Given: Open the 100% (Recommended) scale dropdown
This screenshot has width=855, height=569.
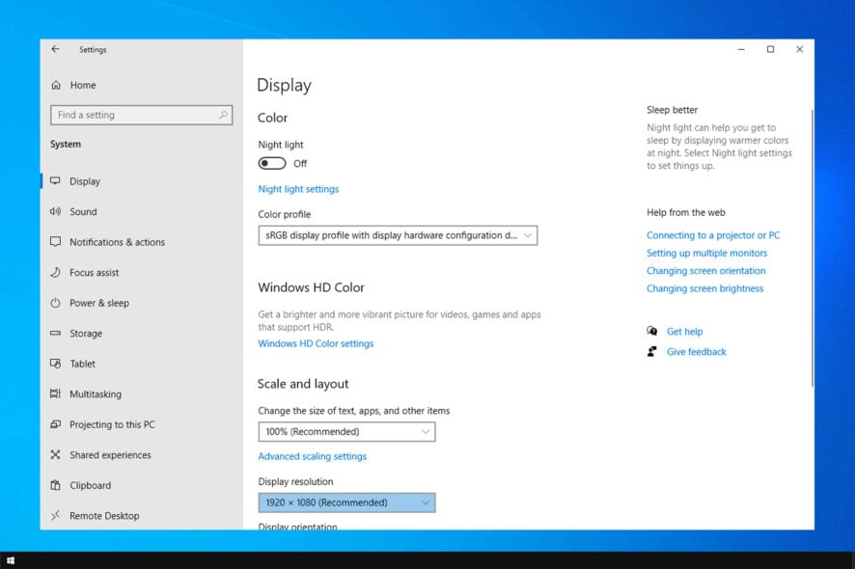Looking at the screenshot, I should click(346, 432).
